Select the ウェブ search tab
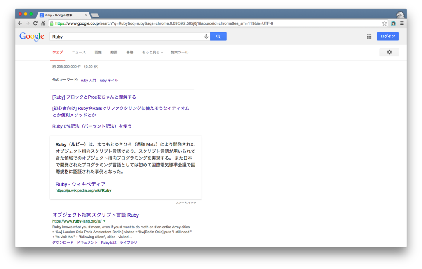 tap(58, 52)
